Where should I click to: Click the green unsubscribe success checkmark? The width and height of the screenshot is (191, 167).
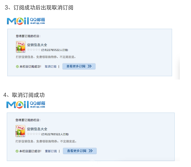coord(17,151)
